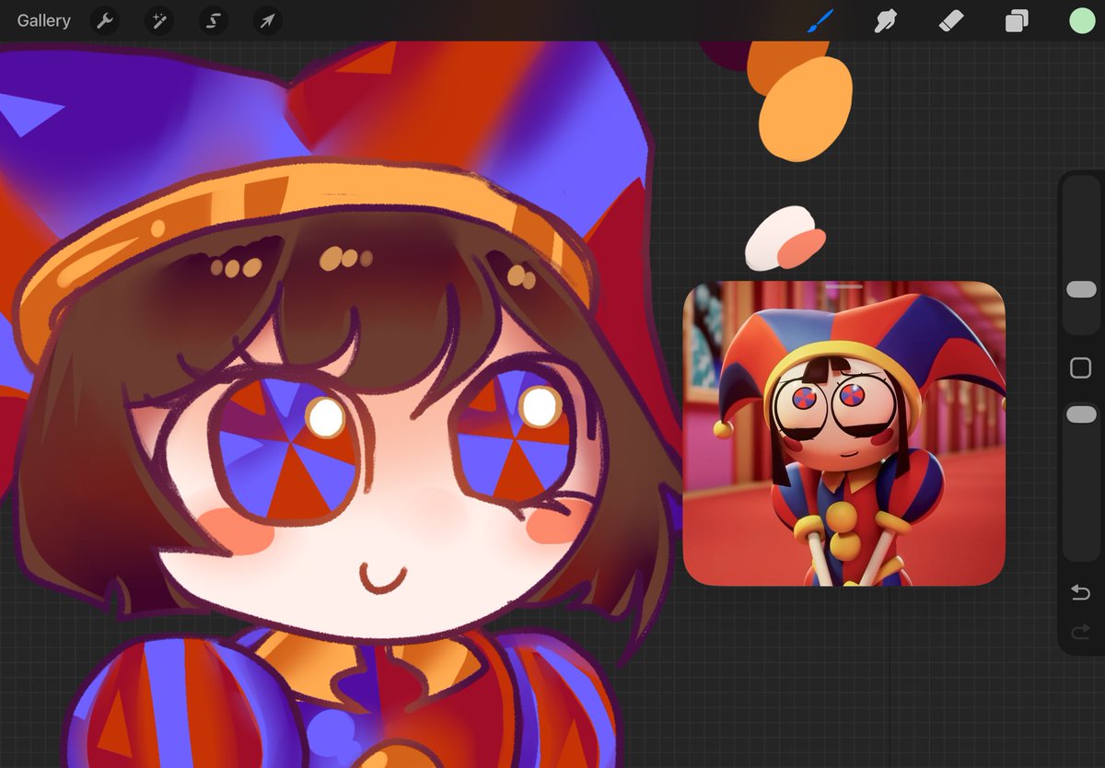Select the Eraser tool
The height and width of the screenshot is (768, 1105).
pyautogui.click(x=951, y=20)
